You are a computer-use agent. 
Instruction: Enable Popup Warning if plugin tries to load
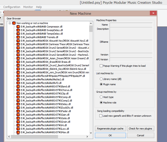point(101,66)
